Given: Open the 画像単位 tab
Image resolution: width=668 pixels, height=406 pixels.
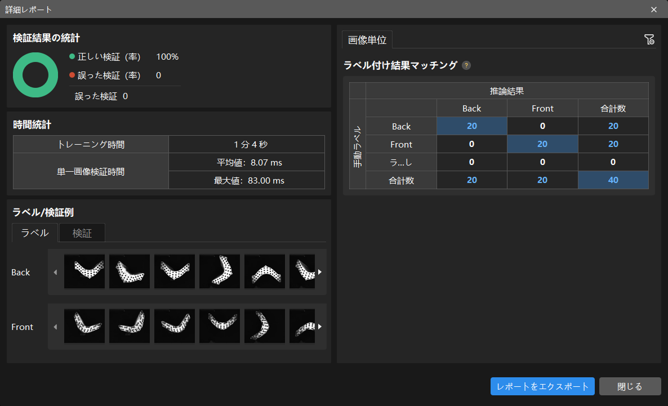Looking at the screenshot, I should (367, 40).
